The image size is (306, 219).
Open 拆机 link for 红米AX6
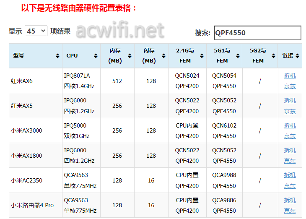(290, 76)
